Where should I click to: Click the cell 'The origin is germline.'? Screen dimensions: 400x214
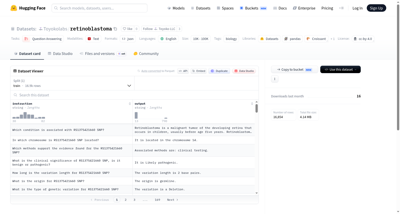coord(194,181)
